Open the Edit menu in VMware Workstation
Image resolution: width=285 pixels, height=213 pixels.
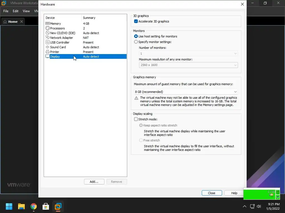tap(16, 11)
